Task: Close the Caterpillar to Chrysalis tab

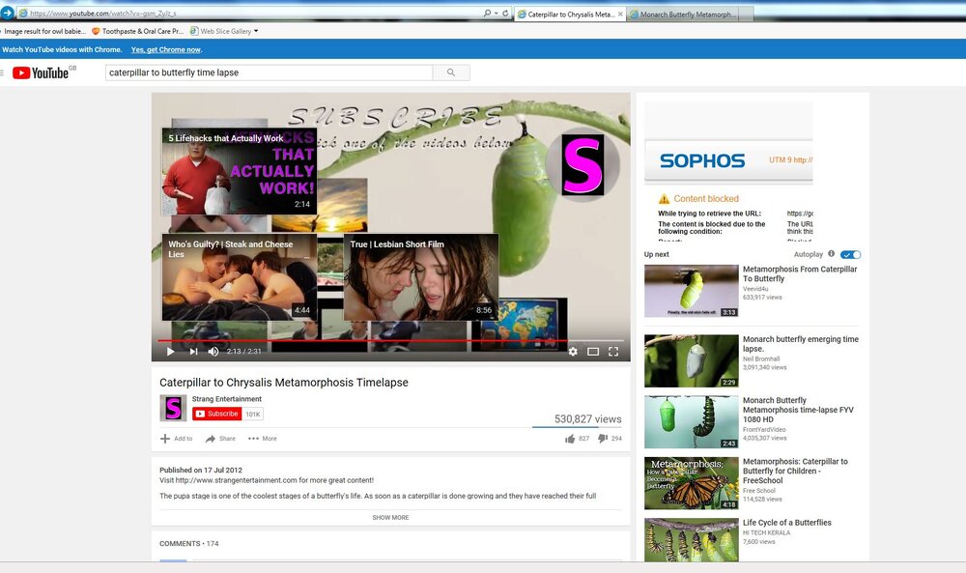Action: pyautogui.click(x=620, y=14)
